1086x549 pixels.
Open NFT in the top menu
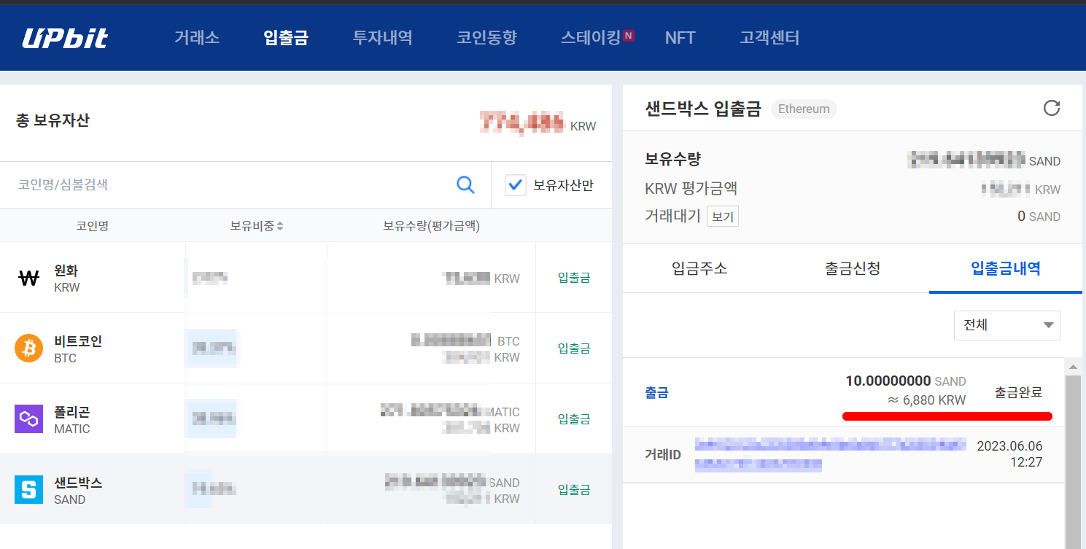[x=680, y=38]
